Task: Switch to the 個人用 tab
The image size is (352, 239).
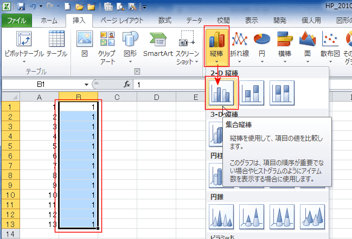Action: tap(311, 21)
